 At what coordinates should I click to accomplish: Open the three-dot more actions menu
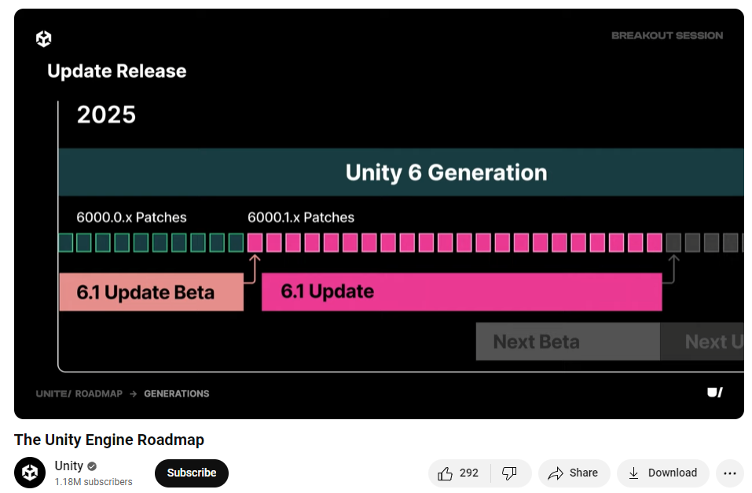click(730, 473)
